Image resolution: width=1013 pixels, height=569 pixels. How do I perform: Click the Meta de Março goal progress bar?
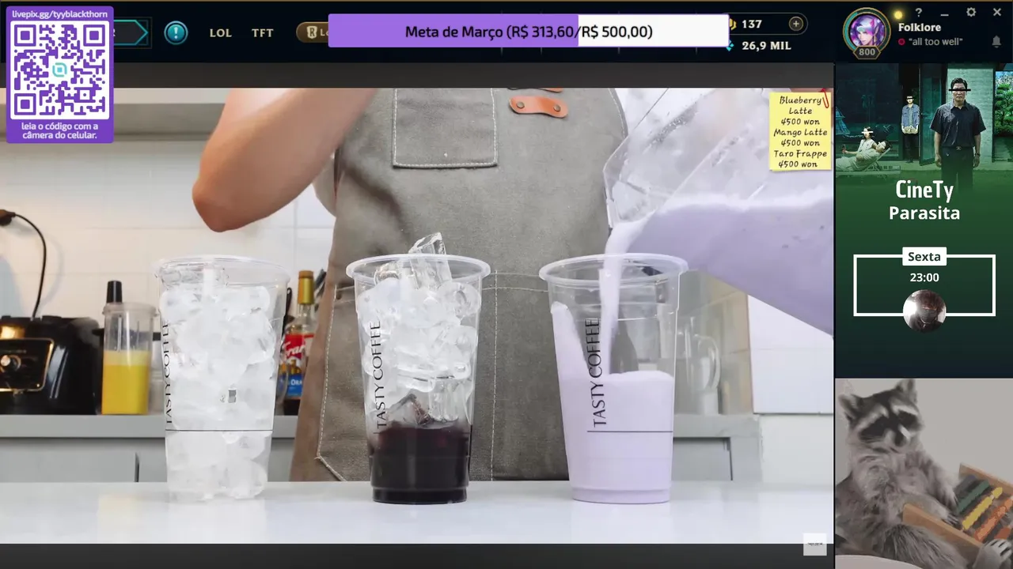tap(528, 31)
